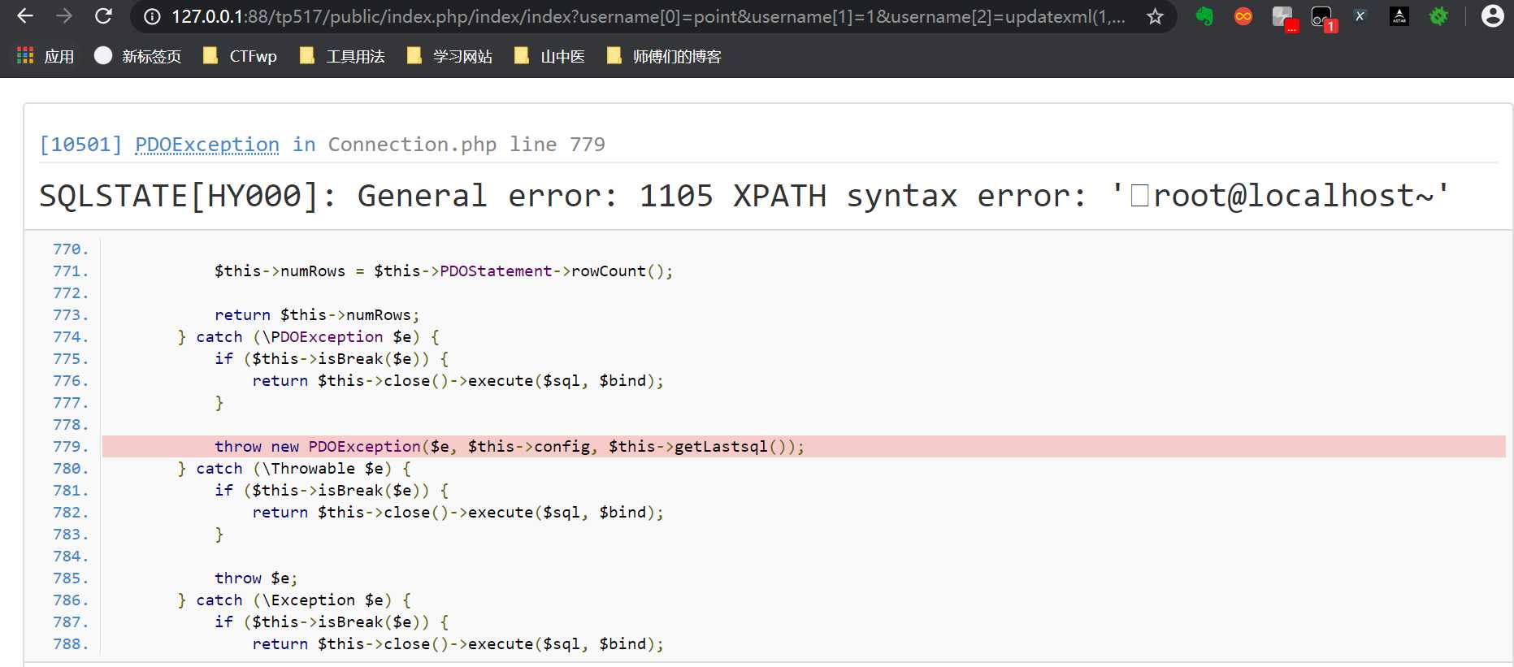Open the orange infinity extension icon

pos(1243,16)
